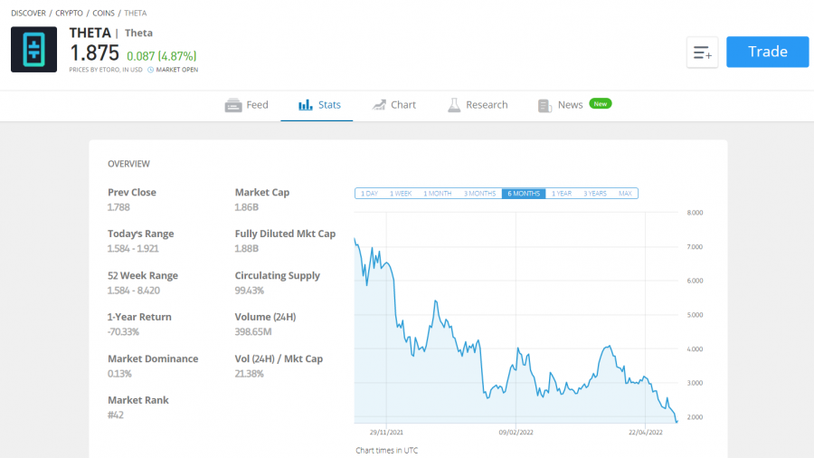
Task: Click the Feed tab icon
Action: [233, 105]
